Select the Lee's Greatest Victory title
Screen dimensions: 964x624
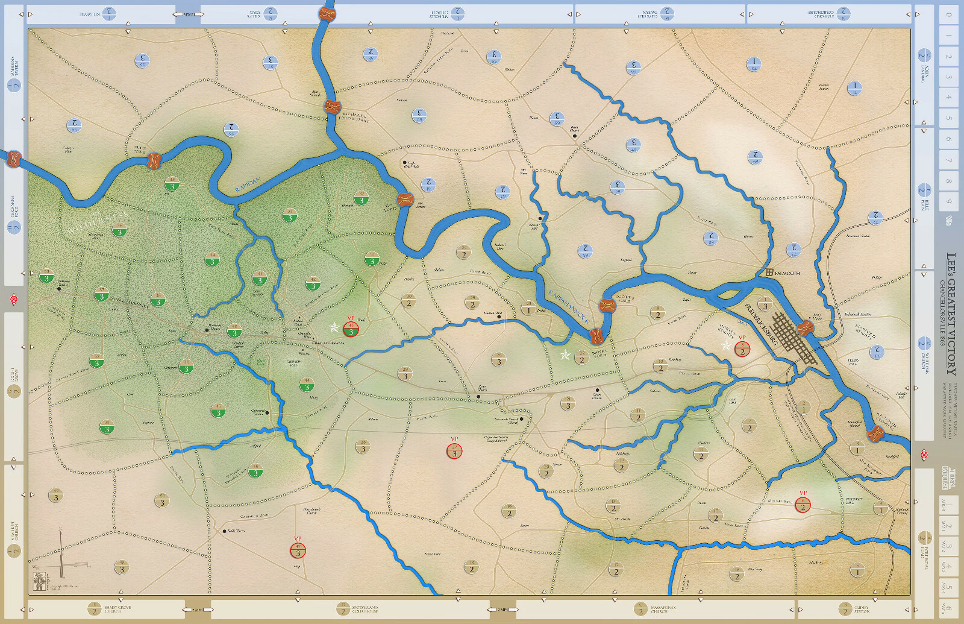pyautogui.click(x=951, y=314)
